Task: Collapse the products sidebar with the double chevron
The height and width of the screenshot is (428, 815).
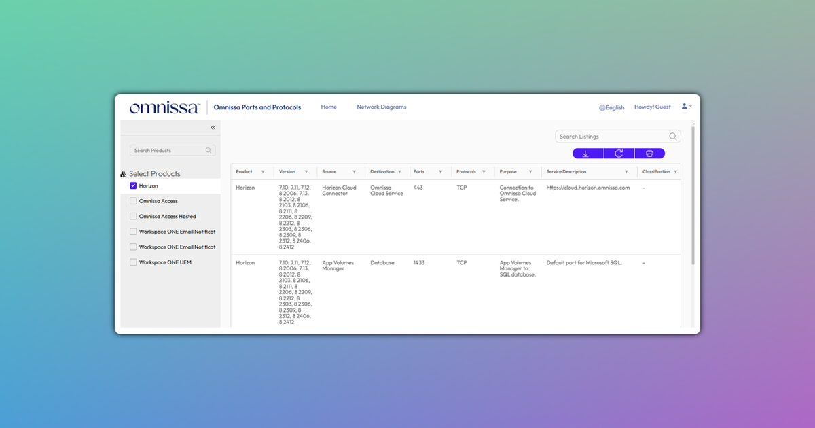Action: [x=213, y=127]
